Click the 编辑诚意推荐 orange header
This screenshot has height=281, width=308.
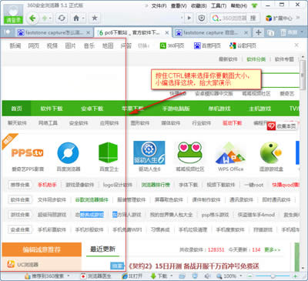[x=42, y=249]
